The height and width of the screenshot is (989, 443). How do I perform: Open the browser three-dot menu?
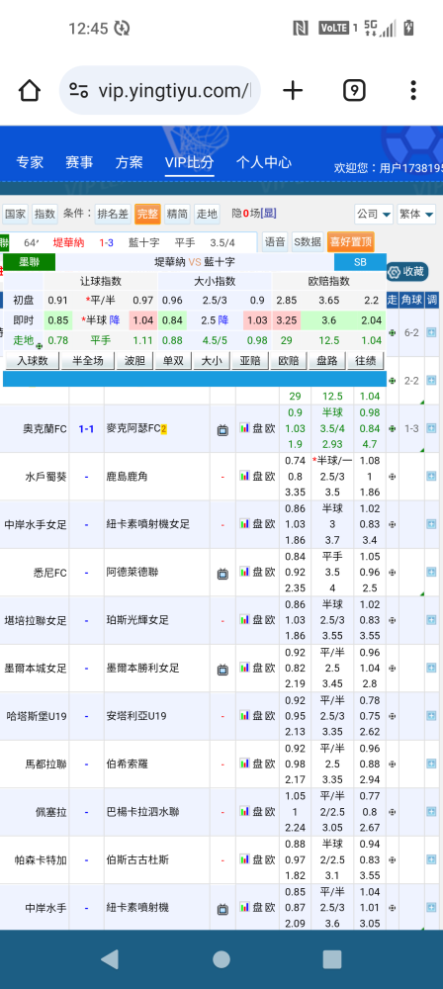(x=414, y=91)
